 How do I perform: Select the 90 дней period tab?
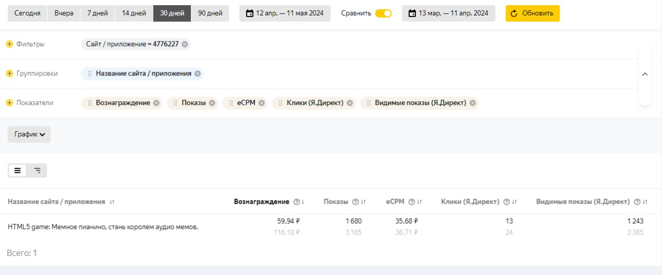click(x=210, y=13)
